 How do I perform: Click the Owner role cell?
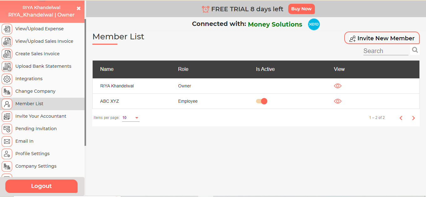[184, 86]
